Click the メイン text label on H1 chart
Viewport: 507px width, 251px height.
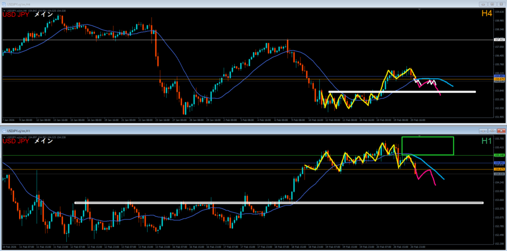[44, 142]
